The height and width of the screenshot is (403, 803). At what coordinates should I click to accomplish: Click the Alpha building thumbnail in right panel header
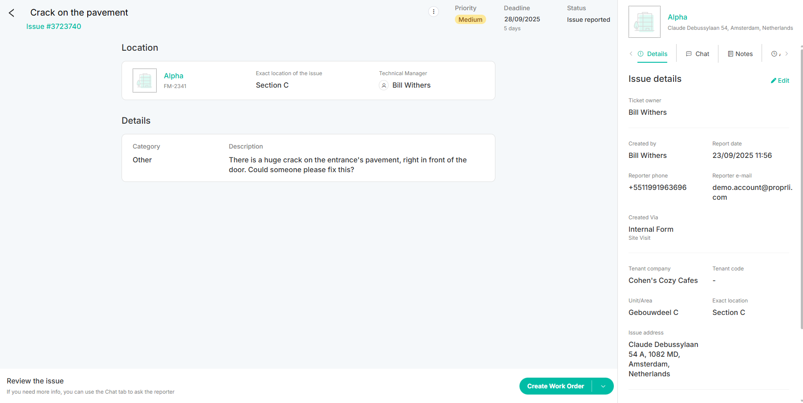point(644,22)
